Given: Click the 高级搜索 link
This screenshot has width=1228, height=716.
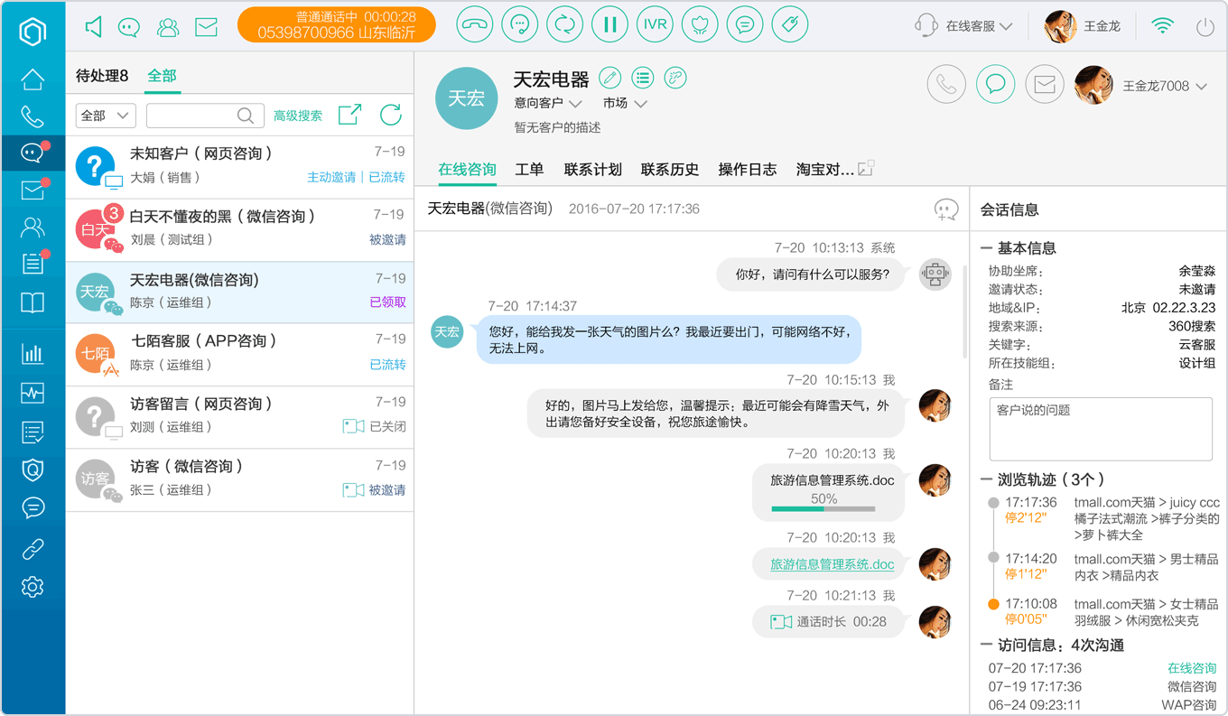Looking at the screenshot, I should tap(298, 116).
